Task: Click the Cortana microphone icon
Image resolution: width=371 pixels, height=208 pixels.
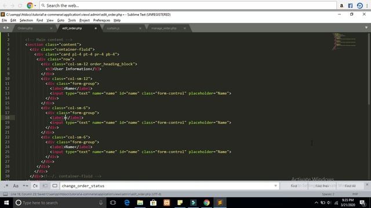Action: [101, 203]
